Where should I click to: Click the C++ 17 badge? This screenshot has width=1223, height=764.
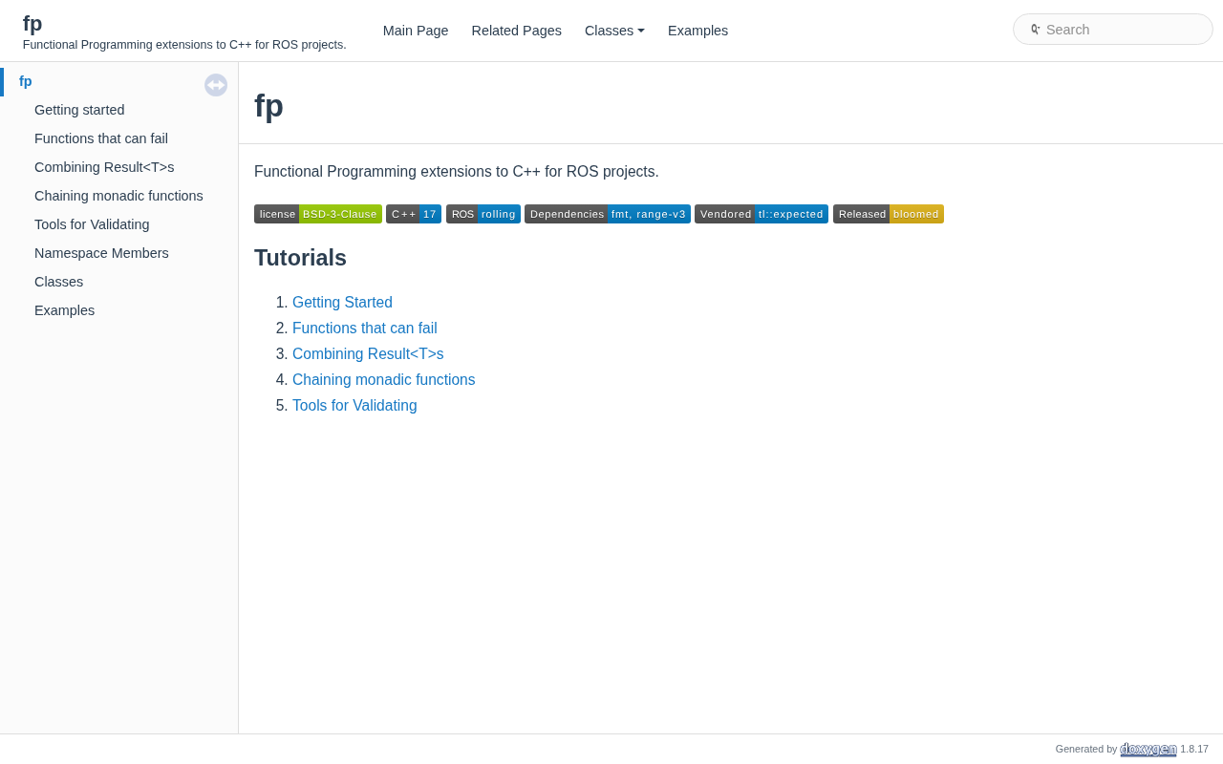click(x=414, y=214)
